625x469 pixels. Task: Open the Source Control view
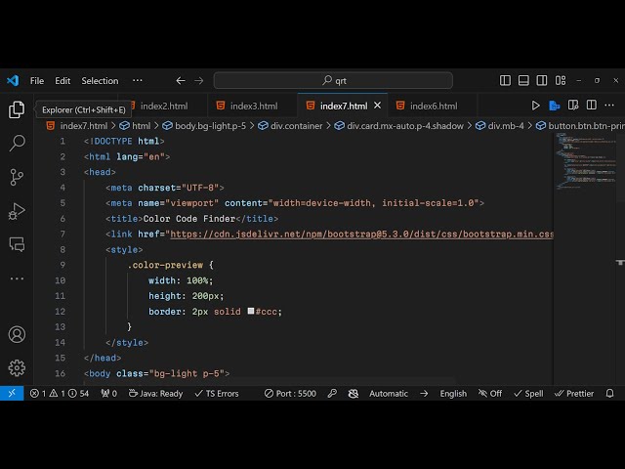click(17, 177)
